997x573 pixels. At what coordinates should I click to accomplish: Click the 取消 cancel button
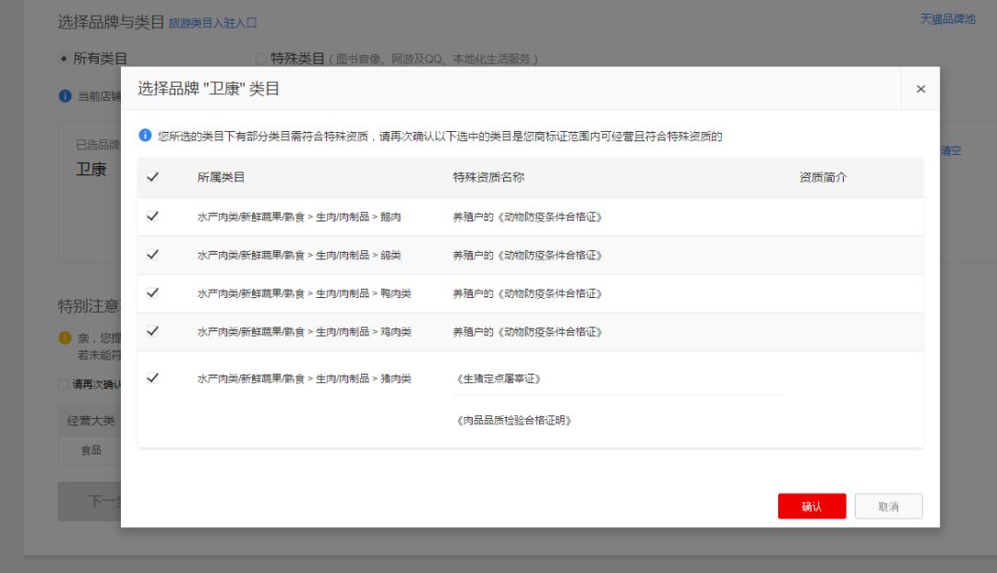[x=888, y=506]
